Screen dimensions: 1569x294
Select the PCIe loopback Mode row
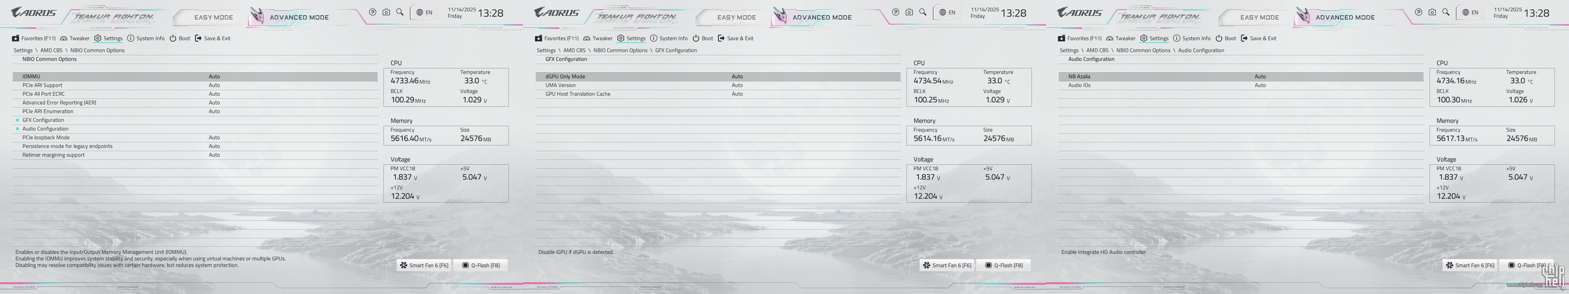46,137
